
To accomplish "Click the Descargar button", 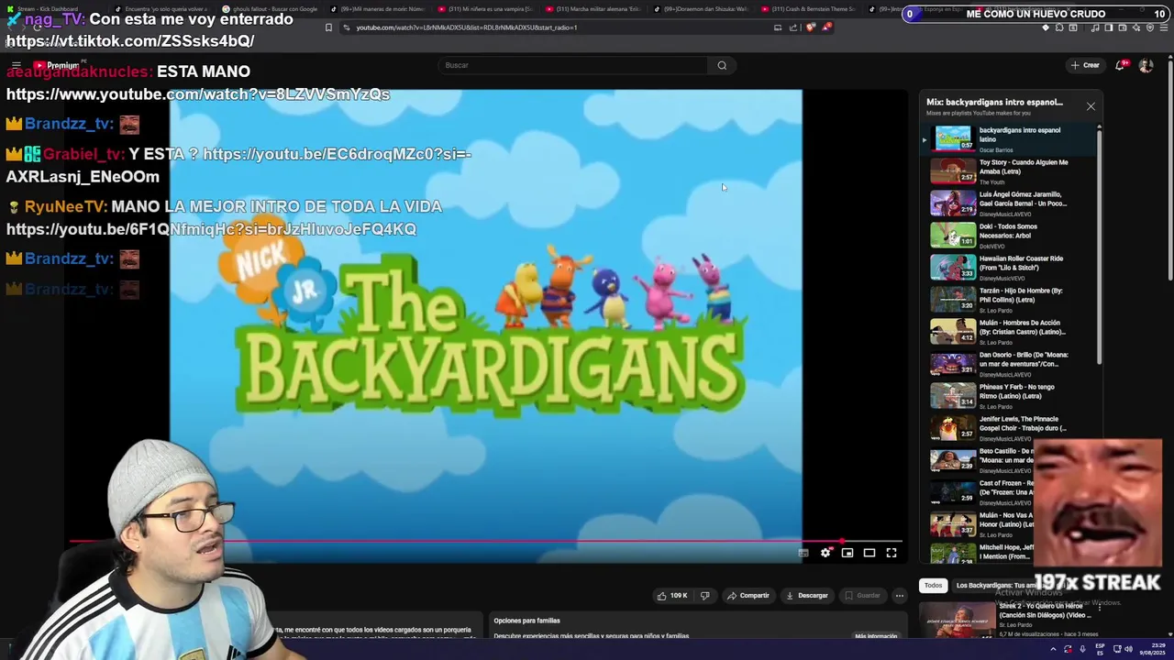I will [807, 596].
